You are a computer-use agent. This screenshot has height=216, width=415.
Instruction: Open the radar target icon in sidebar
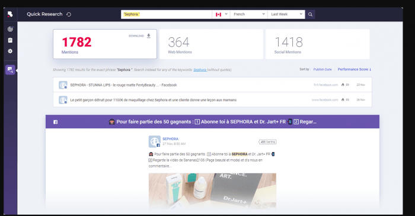[x=10, y=30]
